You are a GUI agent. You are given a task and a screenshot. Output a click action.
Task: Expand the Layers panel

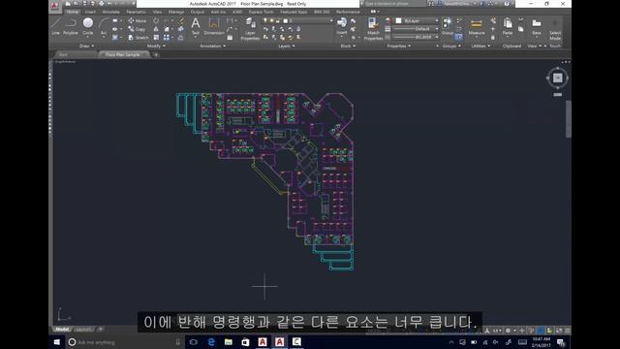click(x=287, y=46)
